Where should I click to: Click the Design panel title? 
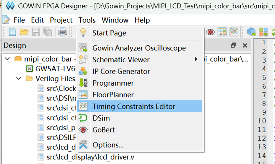[15, 45]
